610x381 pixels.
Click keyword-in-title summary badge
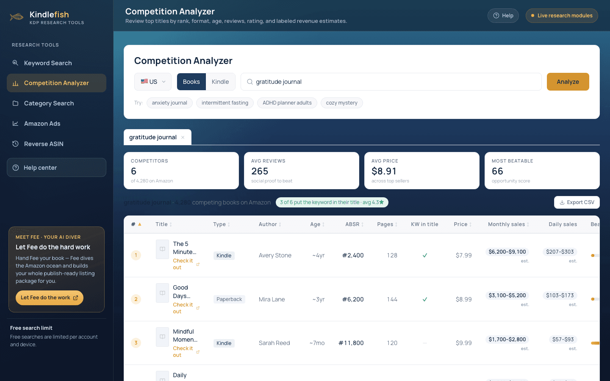tap(332, 202)
